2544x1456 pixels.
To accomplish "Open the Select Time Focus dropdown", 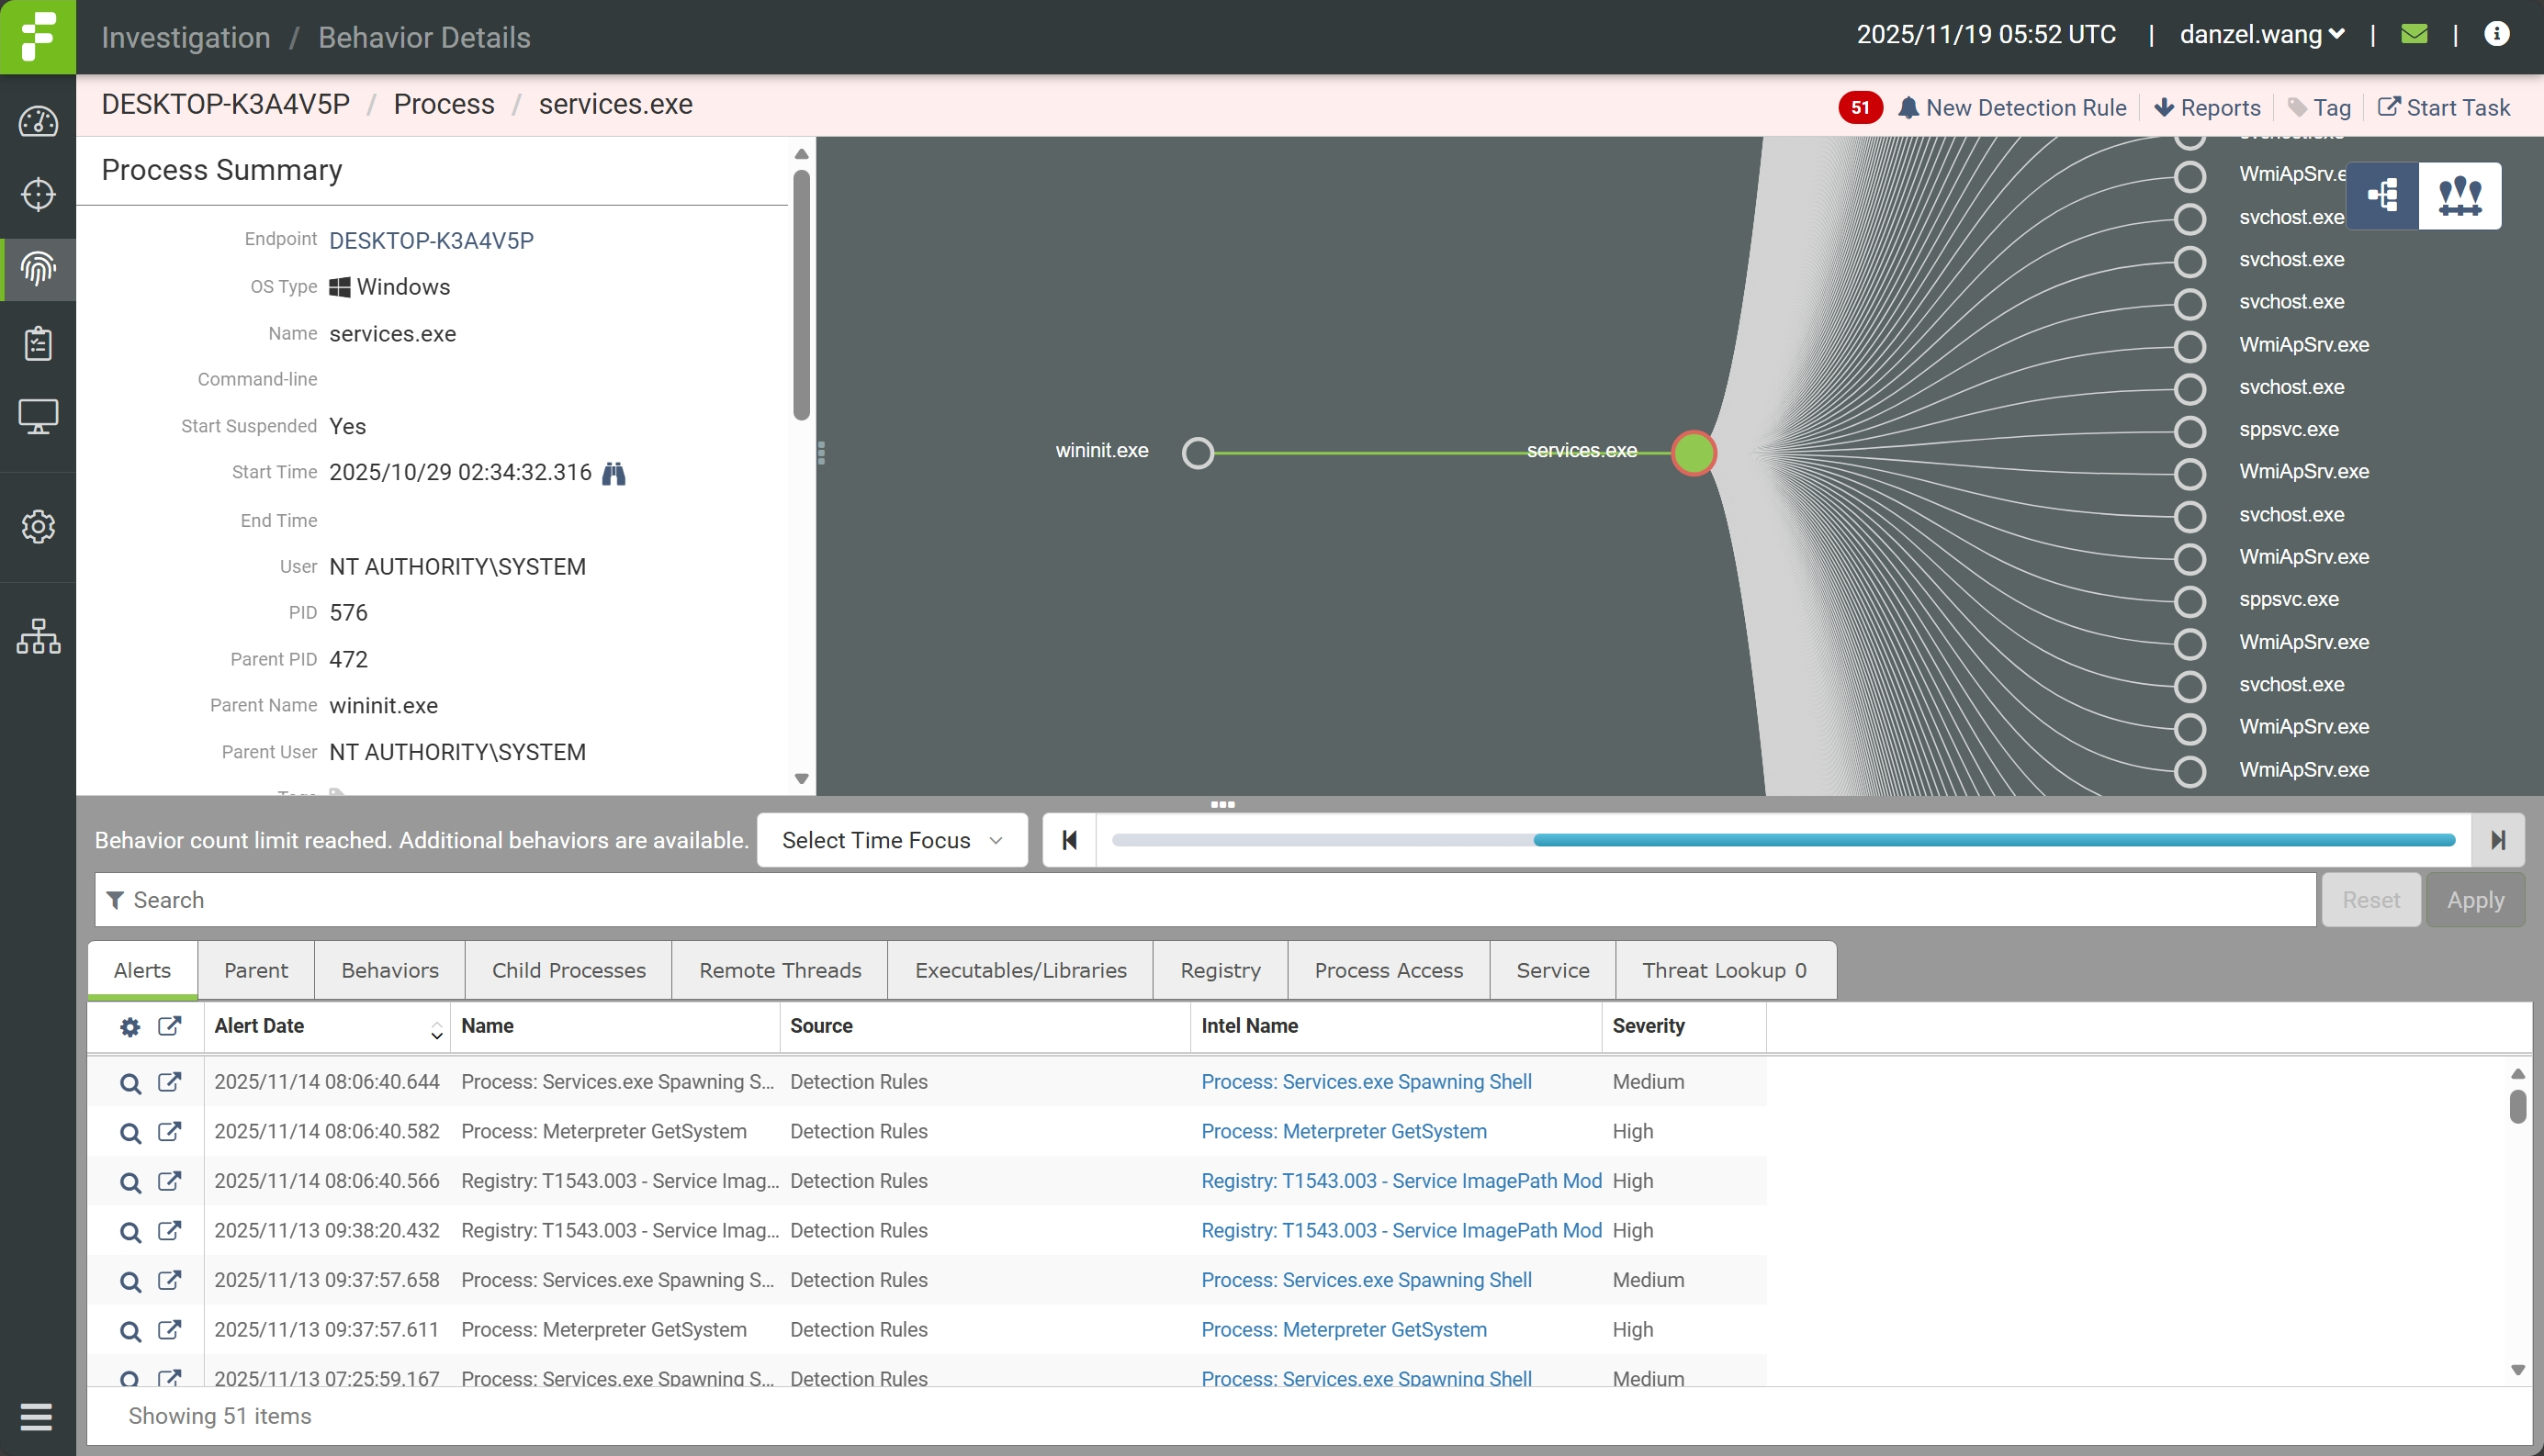I will coord(892,840).
